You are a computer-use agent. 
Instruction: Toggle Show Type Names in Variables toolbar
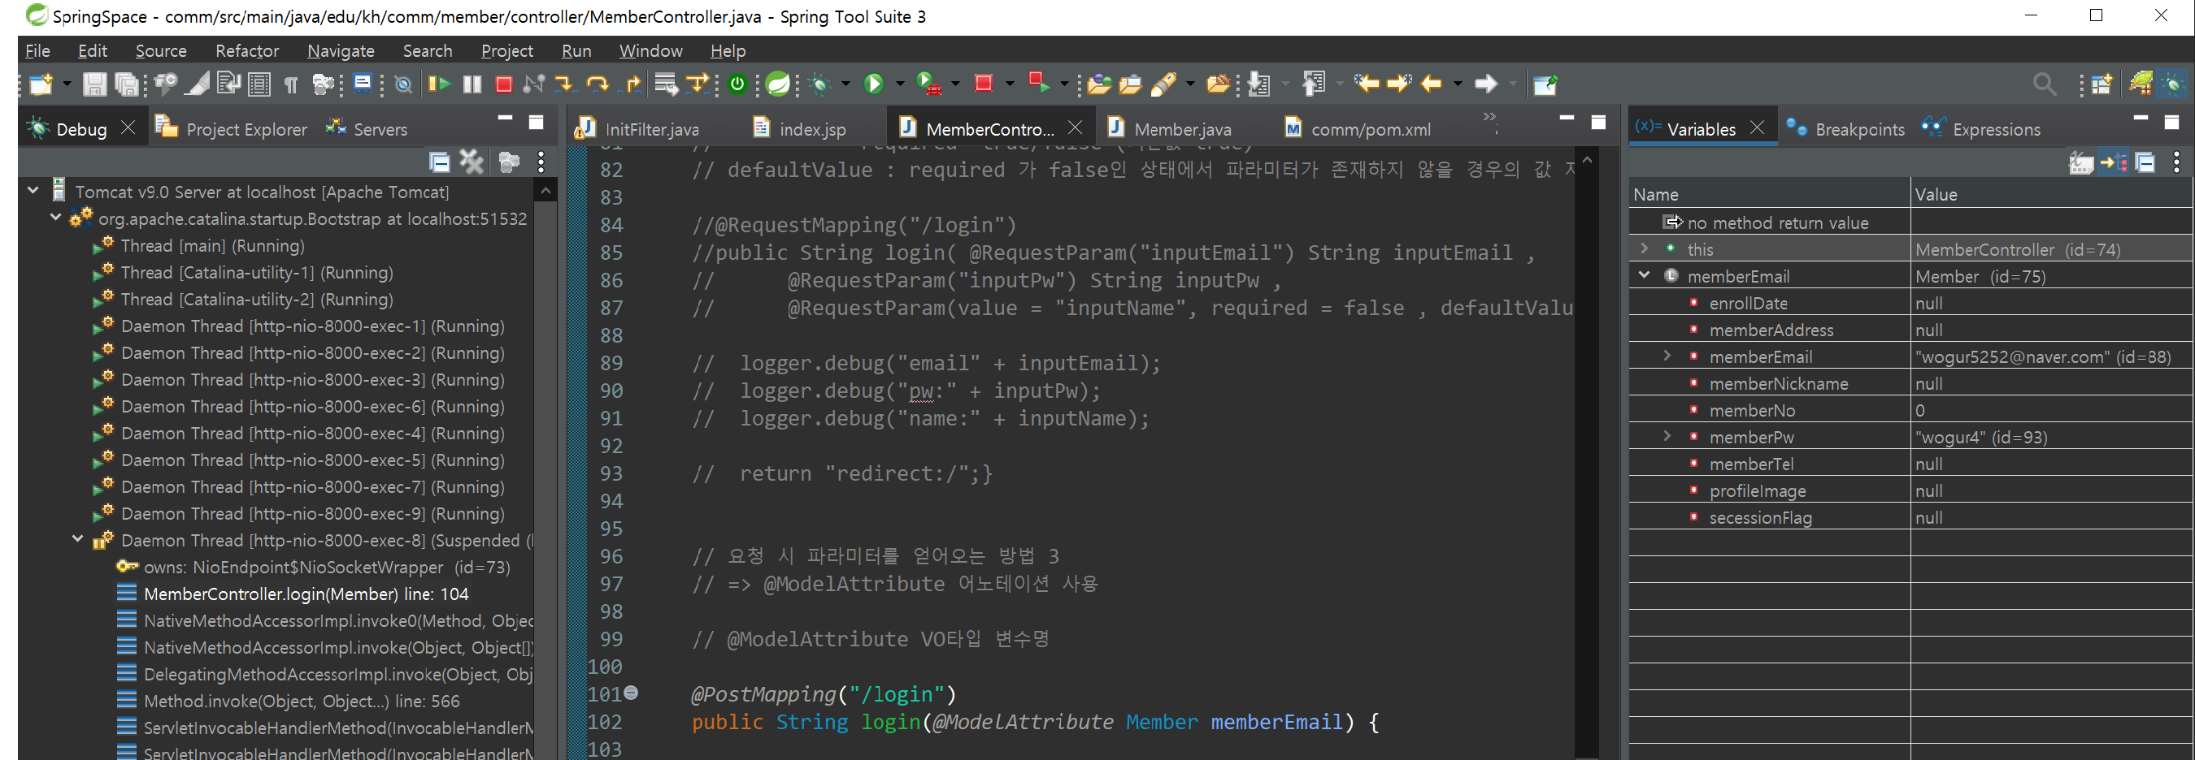[x=2080, y=162]
